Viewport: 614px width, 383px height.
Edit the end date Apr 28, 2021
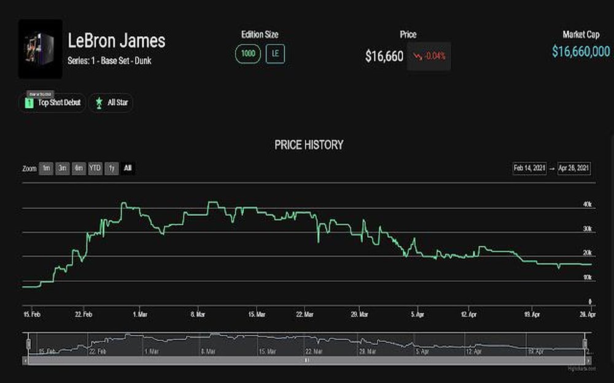(x=574, y=169)
